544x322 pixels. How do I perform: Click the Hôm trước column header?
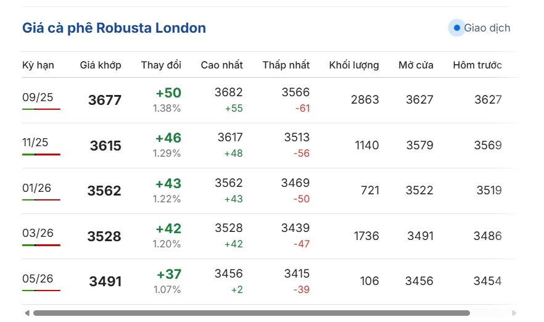(477, 65)
